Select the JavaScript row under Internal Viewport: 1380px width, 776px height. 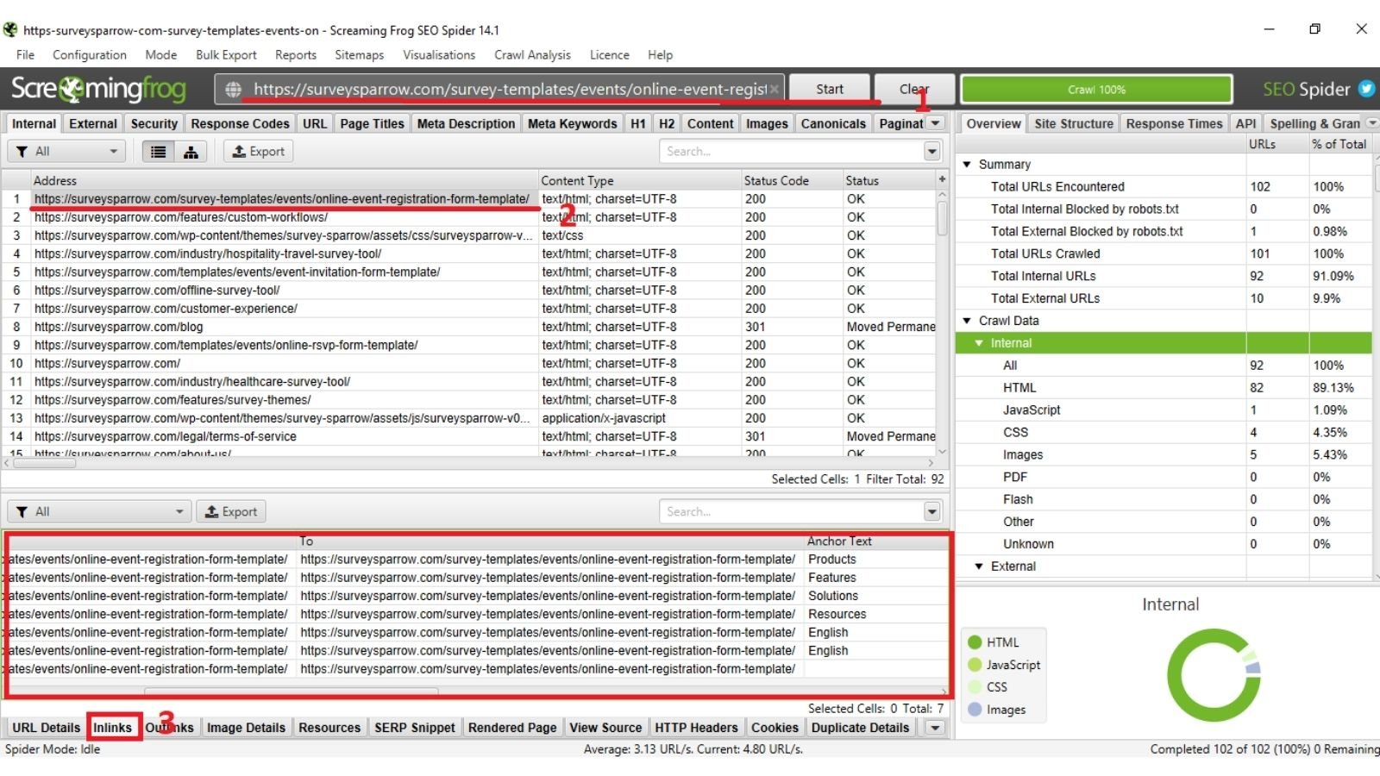(1164, 410)
